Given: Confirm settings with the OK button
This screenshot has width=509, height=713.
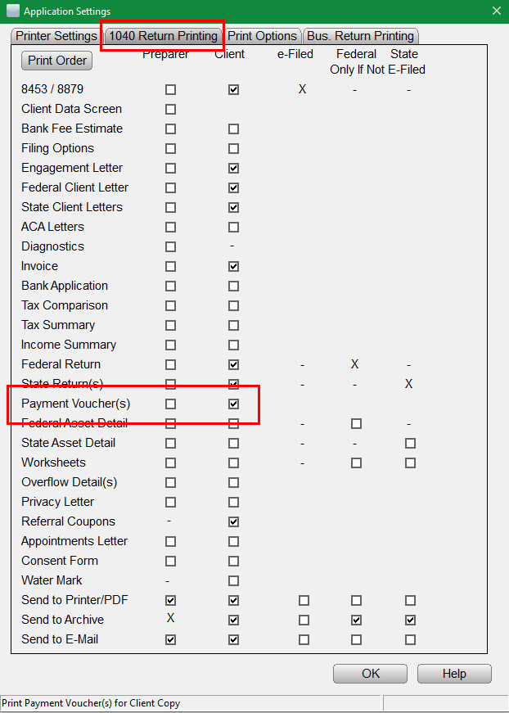Looking at the screenshot, I should click(x=371, y=674).
